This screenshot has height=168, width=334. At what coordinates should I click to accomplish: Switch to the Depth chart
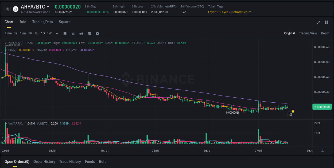(x=325, y=33)
